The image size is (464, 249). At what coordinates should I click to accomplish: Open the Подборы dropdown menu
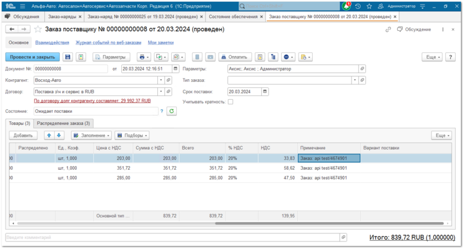[x=132, y=135]
